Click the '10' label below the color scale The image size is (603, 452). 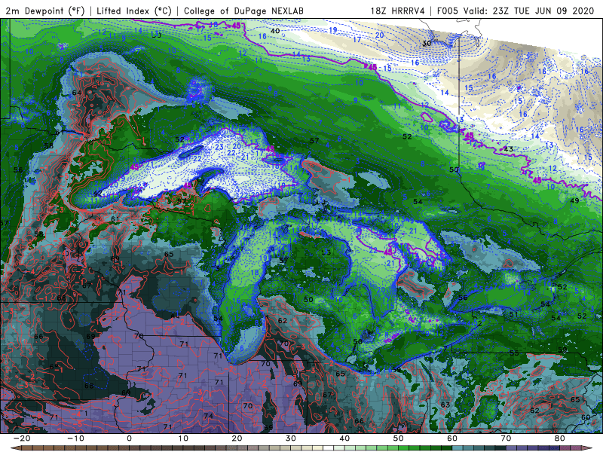click(x=183, y=438)
